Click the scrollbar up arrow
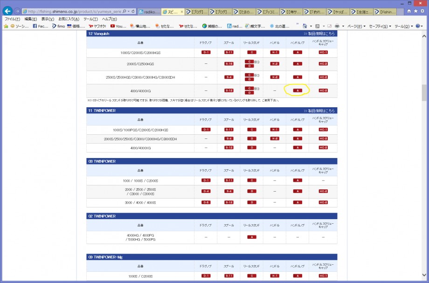429x283 pixels. point(424,36)
